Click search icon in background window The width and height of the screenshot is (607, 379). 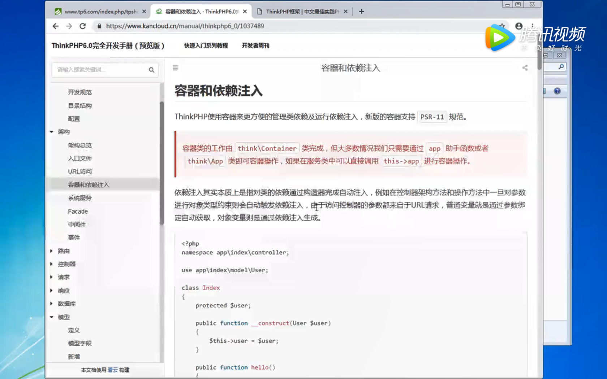point(561,67)
